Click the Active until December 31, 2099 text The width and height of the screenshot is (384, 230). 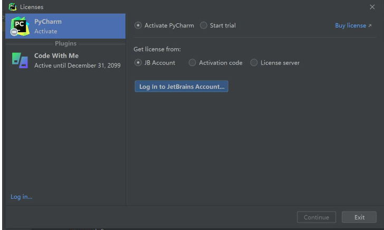pyautogui.click(x=78, y=66)
